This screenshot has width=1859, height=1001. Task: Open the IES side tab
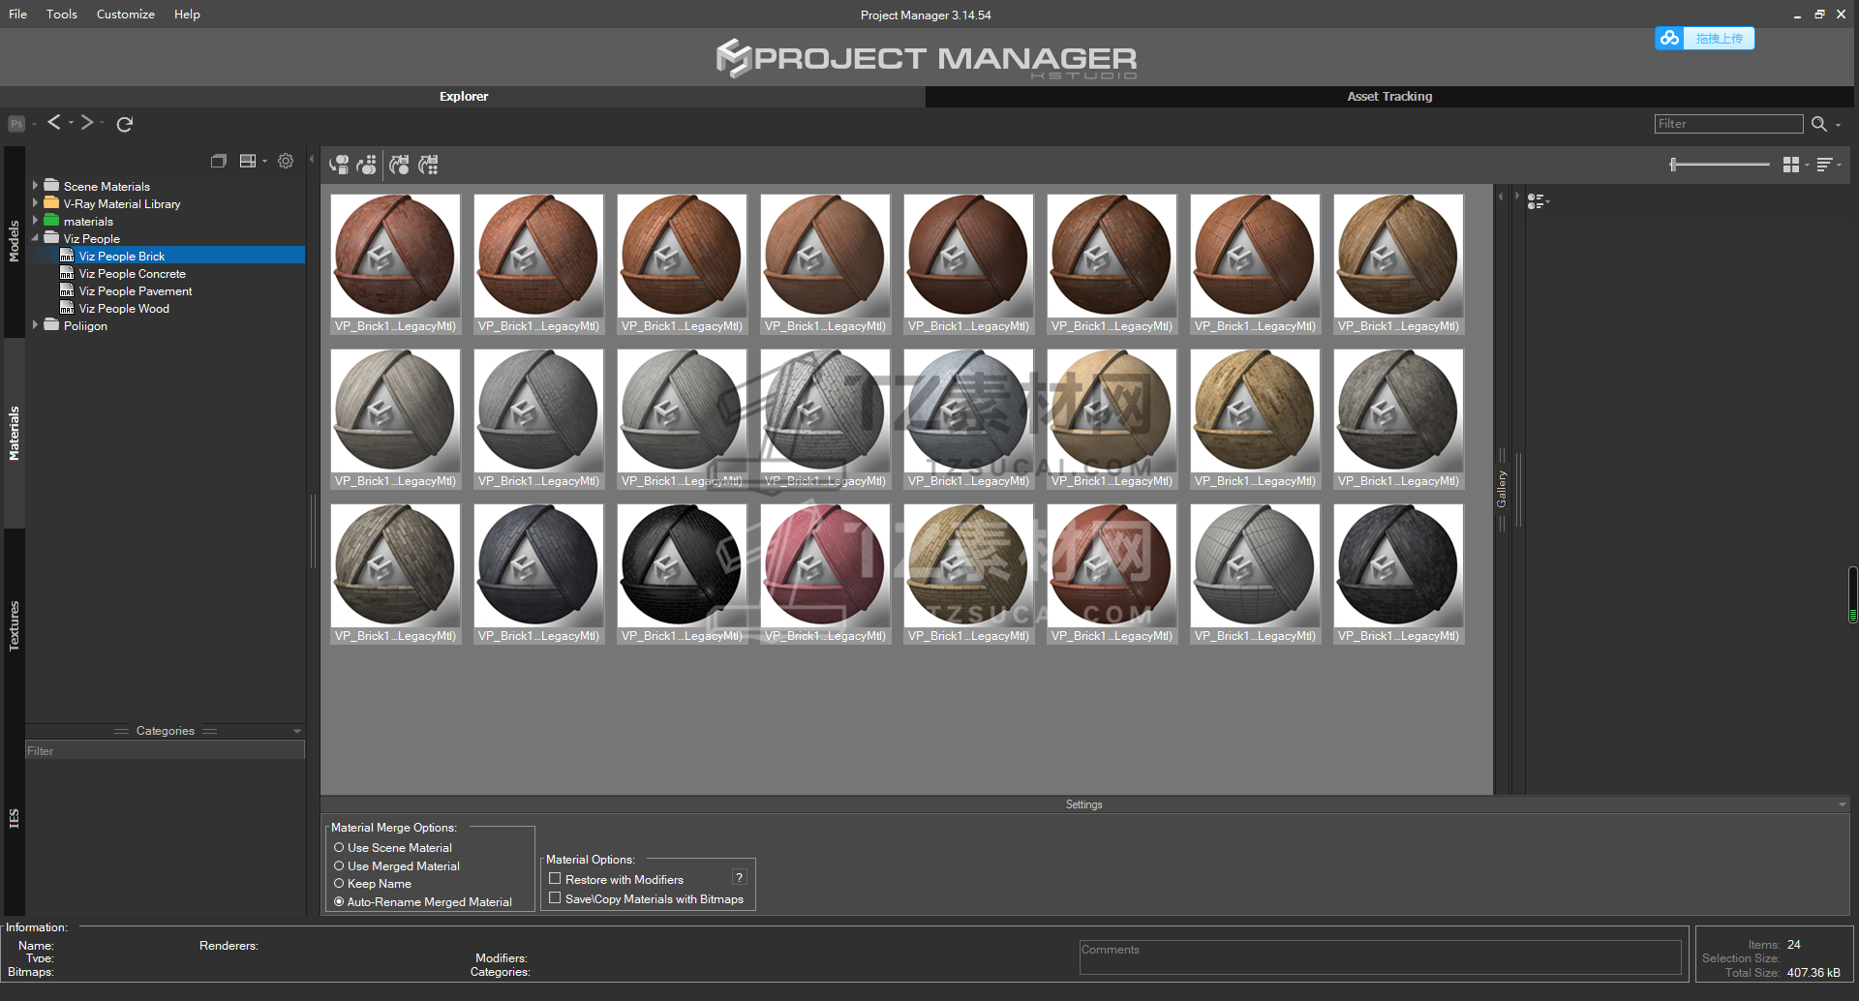pos(14,818)
